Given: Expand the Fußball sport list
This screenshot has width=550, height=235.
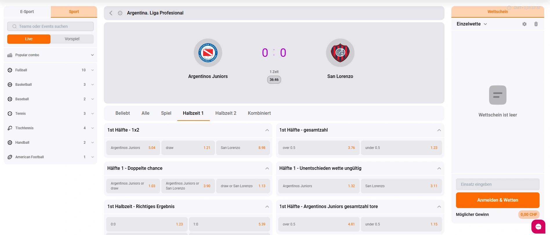Looking at the screenshot, I should 92,70.
